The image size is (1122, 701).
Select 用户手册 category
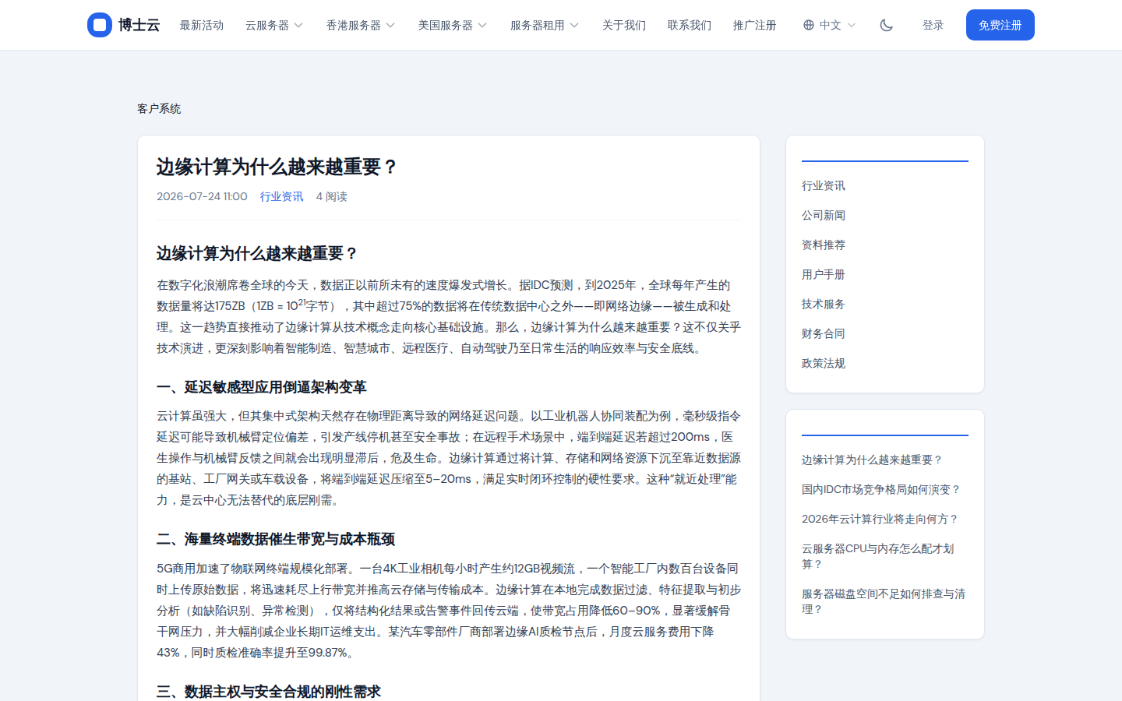[x=824, y=274]
